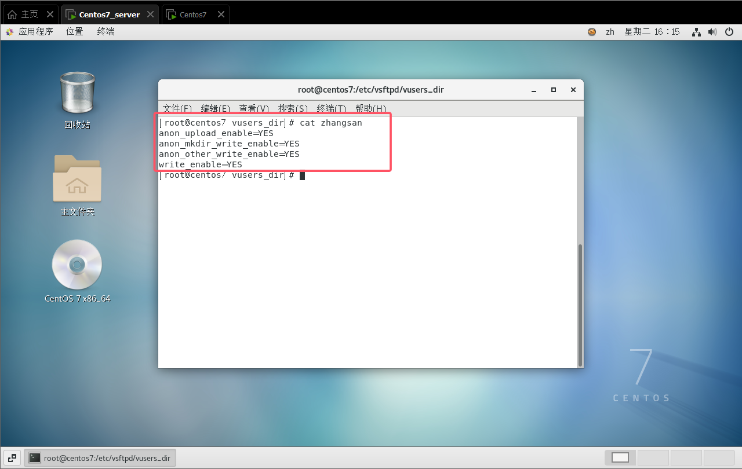Select the first workspace in switcher
The height and width of the screenshot is (469, 742).
pyautogui.click(x=620, y=457)
